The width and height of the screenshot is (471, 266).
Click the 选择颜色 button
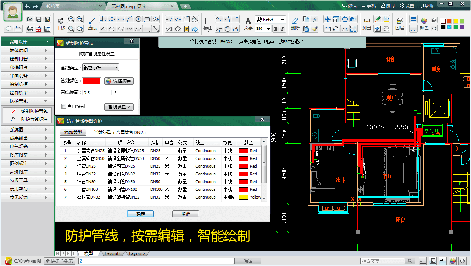(x=118, y=81)
